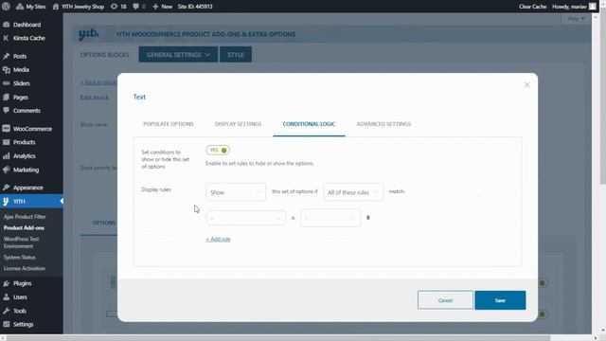Screen dimensions: 606x341
Task: Open Users in sidebar
Action: [20, 296]
